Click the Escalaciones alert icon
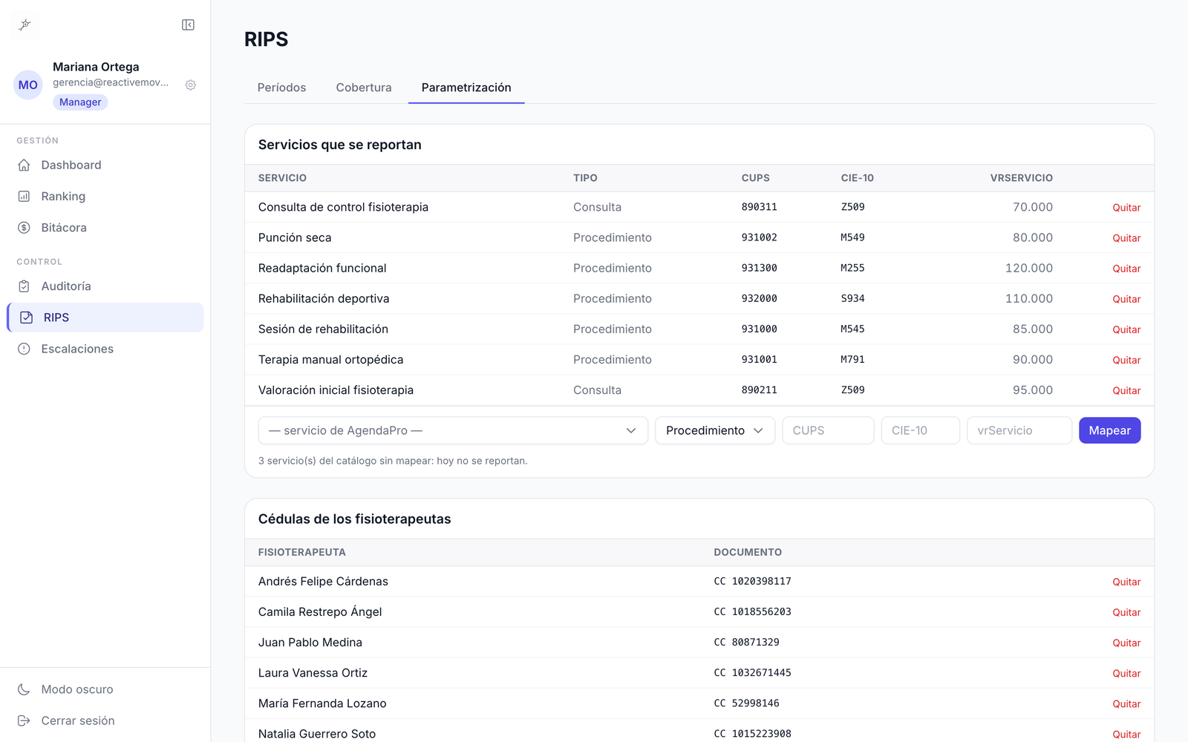The image size is (1188, 742). tap(24, 349)
